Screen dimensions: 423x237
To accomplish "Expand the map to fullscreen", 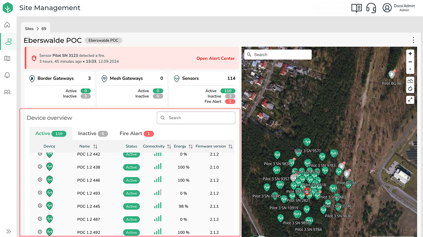I will tap(410, 100).
